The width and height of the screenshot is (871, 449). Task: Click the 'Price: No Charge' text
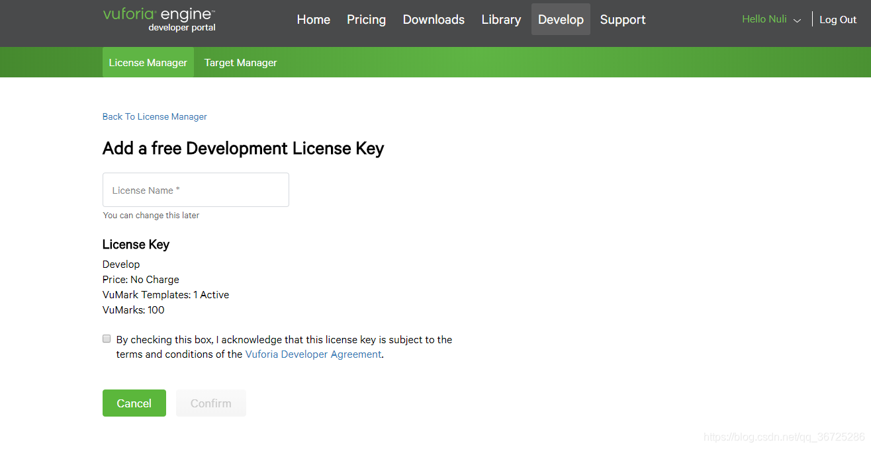[141, 280]
